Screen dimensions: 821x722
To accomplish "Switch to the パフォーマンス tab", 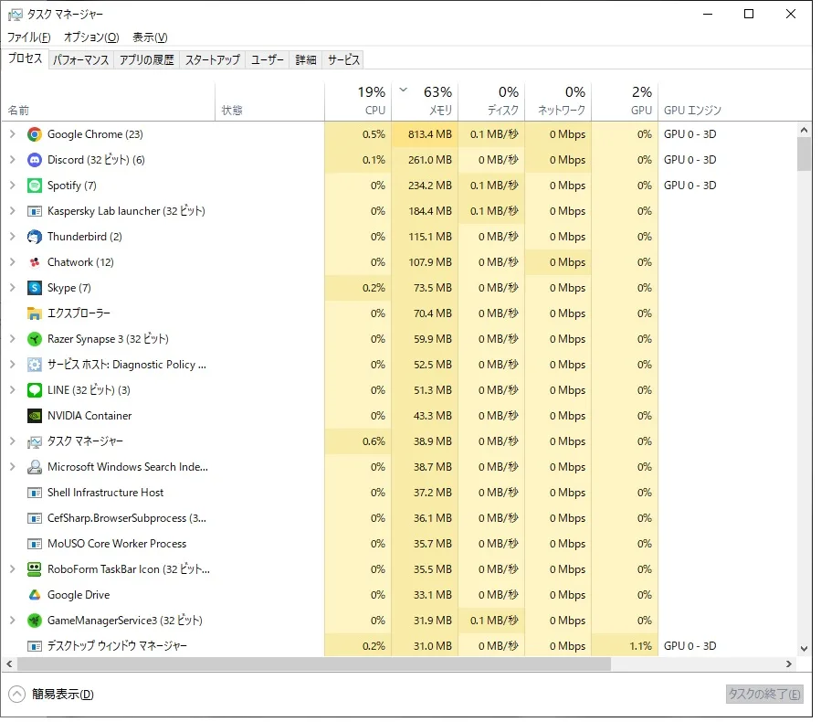I will point(80,60).
